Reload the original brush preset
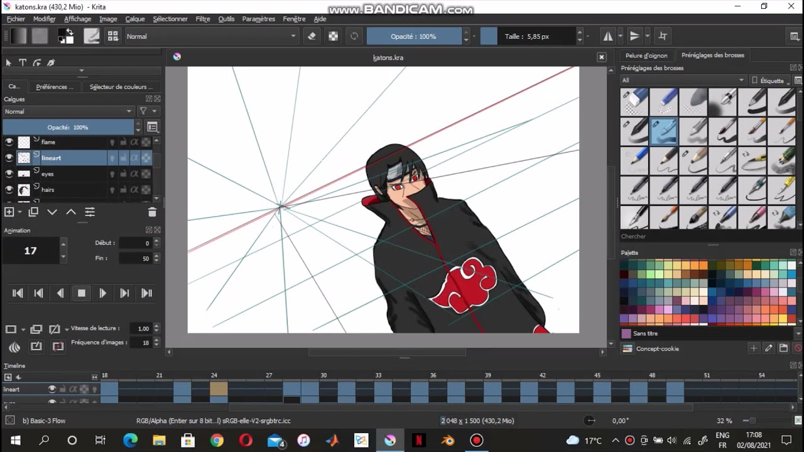The width and height of the screenshot is (804, 452). tap(354, 36)
